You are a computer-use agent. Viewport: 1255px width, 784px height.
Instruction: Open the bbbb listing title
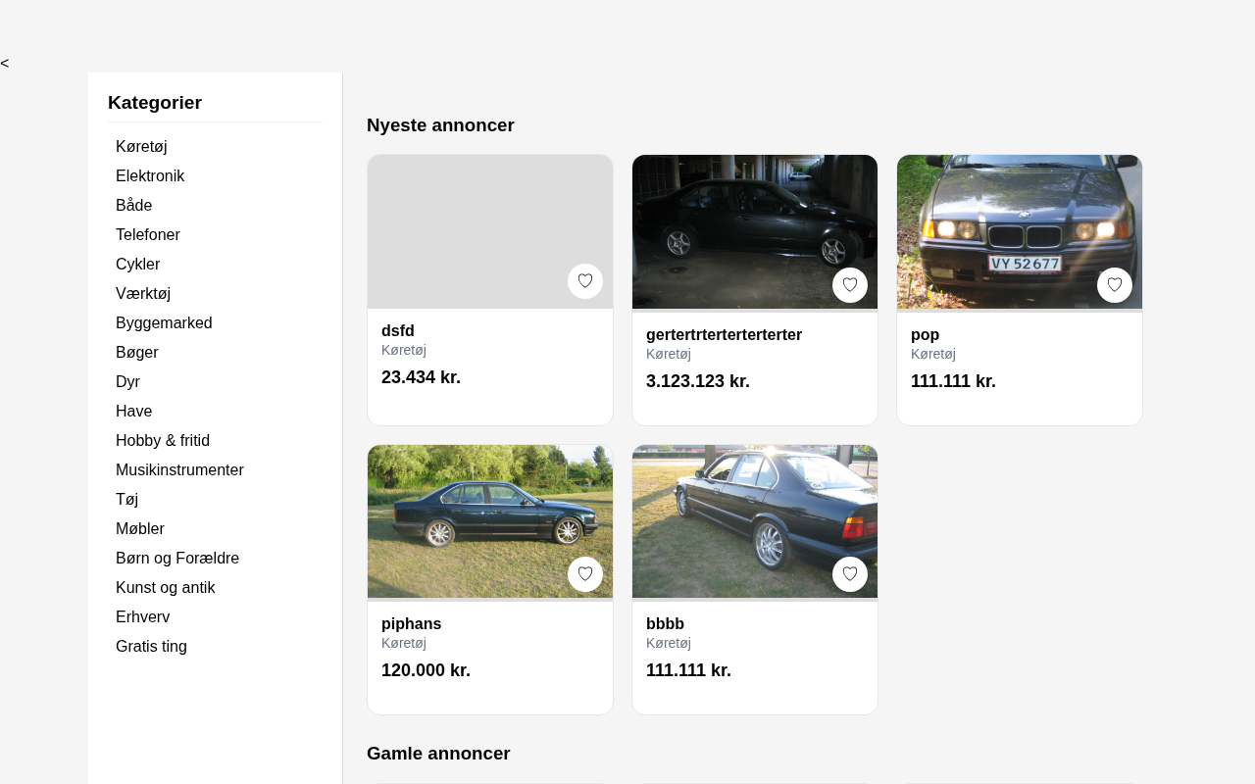[665, 624]
